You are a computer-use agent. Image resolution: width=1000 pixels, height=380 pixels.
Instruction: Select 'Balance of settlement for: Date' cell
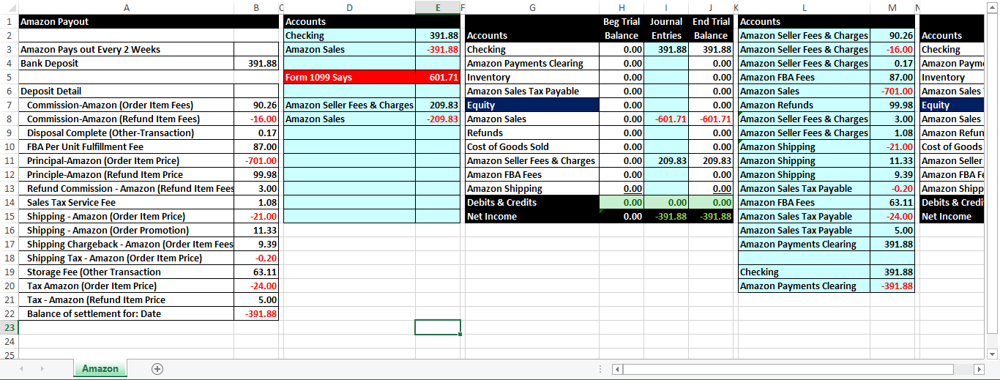(x=126, y=313)
